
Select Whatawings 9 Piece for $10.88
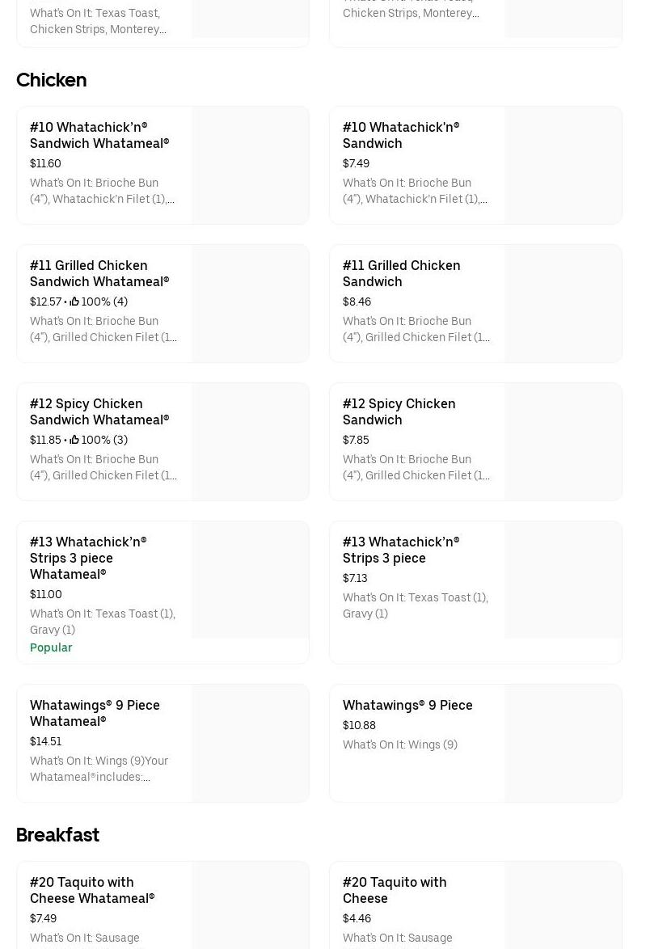click(x=407, y=705)
